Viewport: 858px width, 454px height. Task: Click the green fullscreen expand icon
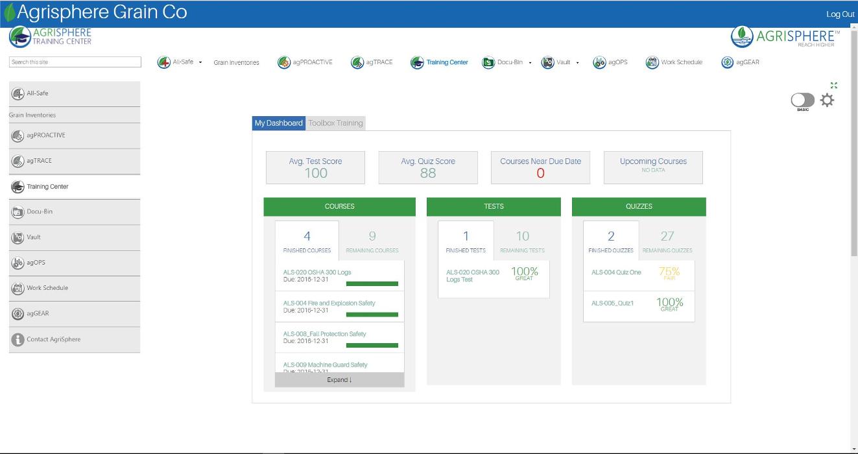[834, 85]
